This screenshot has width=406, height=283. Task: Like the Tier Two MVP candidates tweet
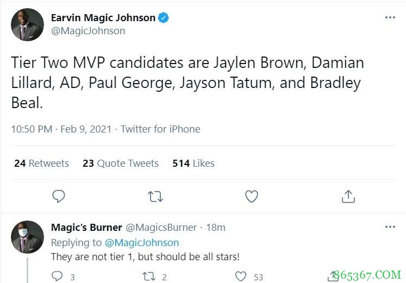click(x=252, y=196)
